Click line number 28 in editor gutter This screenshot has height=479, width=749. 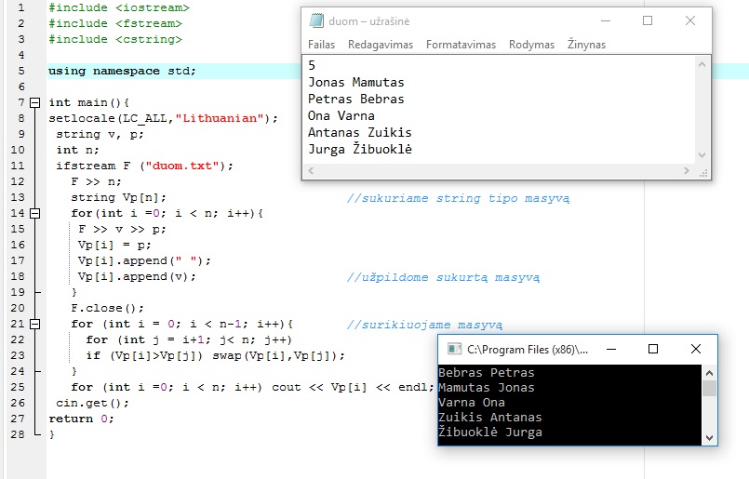18,434
